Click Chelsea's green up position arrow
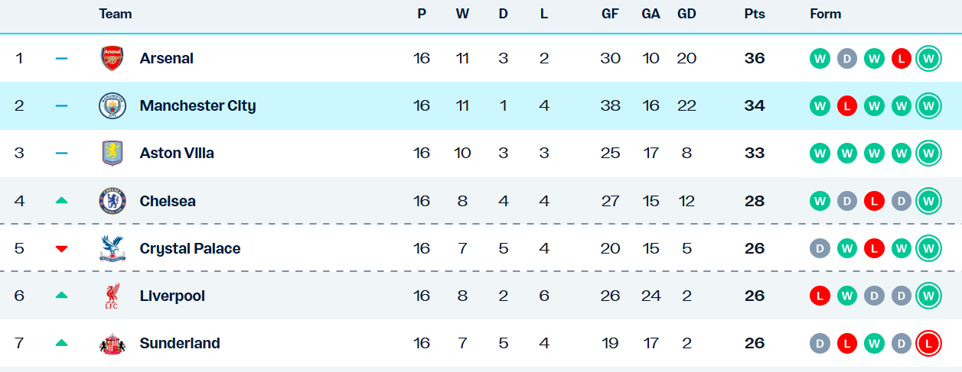The width and height of the screenshot is (962, 372). [x=62, y=201]
